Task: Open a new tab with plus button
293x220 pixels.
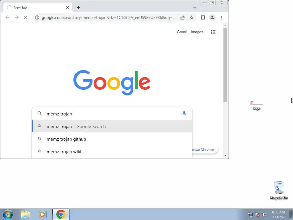Action: click(x=78, y=7)
